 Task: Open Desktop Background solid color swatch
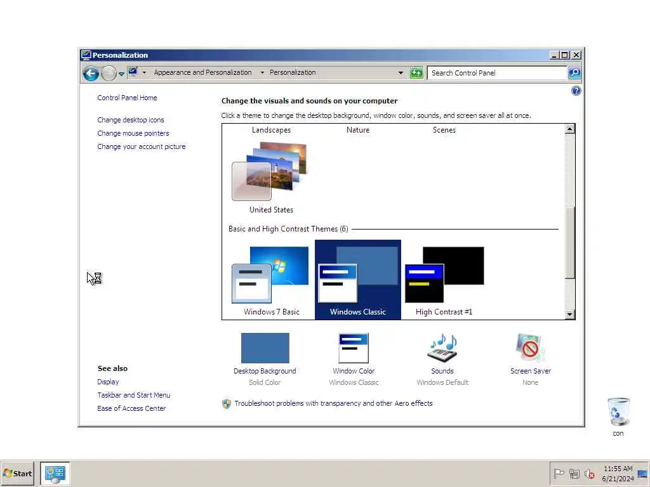click(x=265, y=348)
